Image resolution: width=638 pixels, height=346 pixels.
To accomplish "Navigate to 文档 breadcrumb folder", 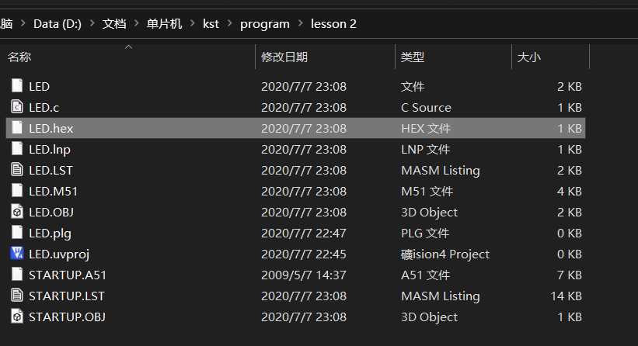I will (x=114, y=24).
